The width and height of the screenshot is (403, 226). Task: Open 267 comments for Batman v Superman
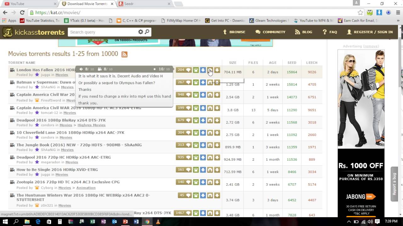coord(184,82)
